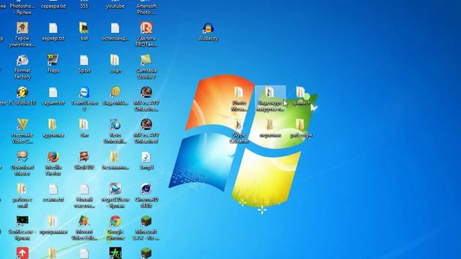The image size is (461, 259).
Task: Select the 5p.txt file
Action: coord(84,60)
